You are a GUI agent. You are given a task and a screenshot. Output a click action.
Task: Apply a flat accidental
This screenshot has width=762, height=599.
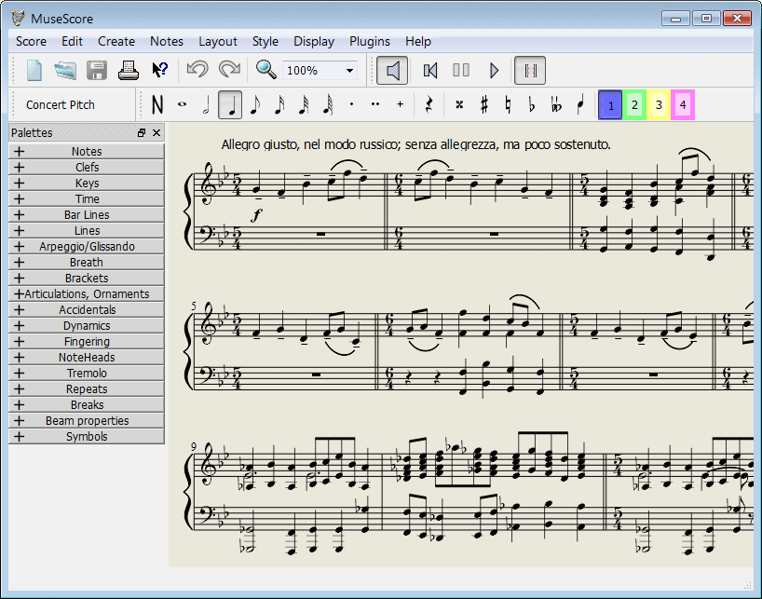coord(532,104)
